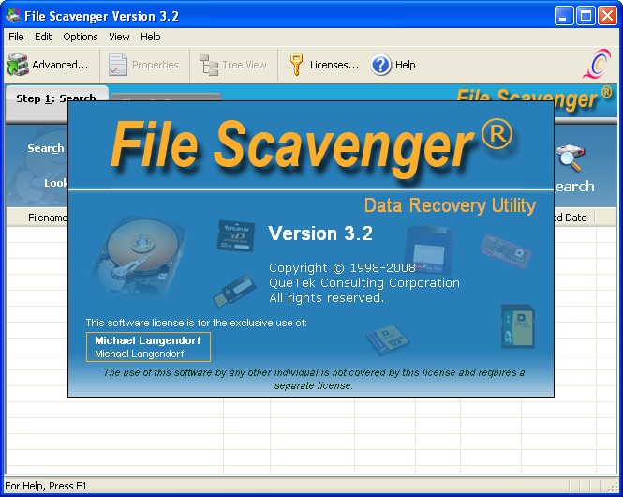
Task: Maximize the File Scavenger window
Action: click(x=586, y=16)
